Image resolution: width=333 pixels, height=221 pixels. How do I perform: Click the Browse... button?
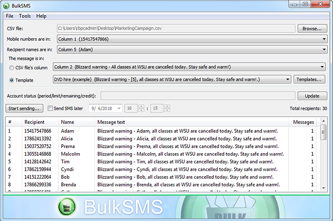pyautogui.click(x=312, y=28)
